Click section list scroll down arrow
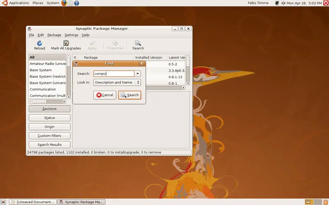The height and width of the screenshot is (205, 329). point(69,97)
